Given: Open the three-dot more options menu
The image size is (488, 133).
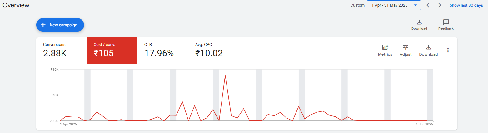Looking at the screenshot, I should tap(448, 50).
